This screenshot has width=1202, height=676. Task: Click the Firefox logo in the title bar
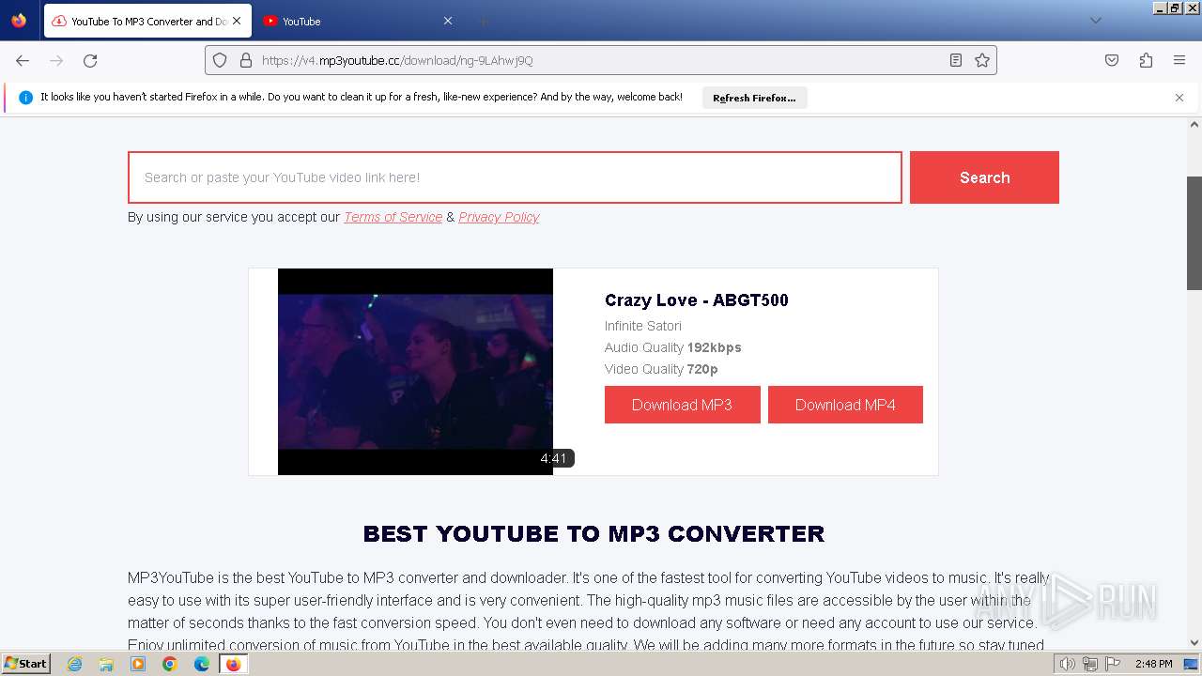[x=19, y=20]
